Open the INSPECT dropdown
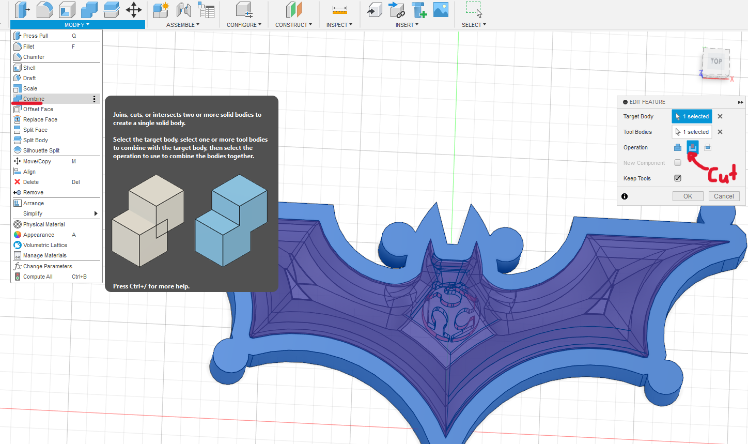Viewport: 748px width, 444px height. point(339,25)
